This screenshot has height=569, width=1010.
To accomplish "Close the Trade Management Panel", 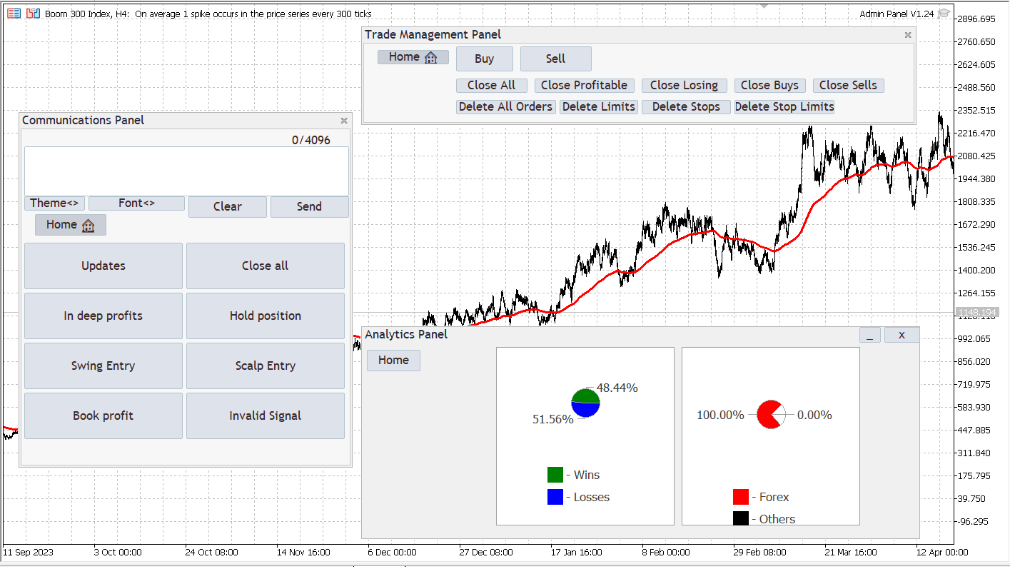I will pyautogui.click(x=908, y=35).
